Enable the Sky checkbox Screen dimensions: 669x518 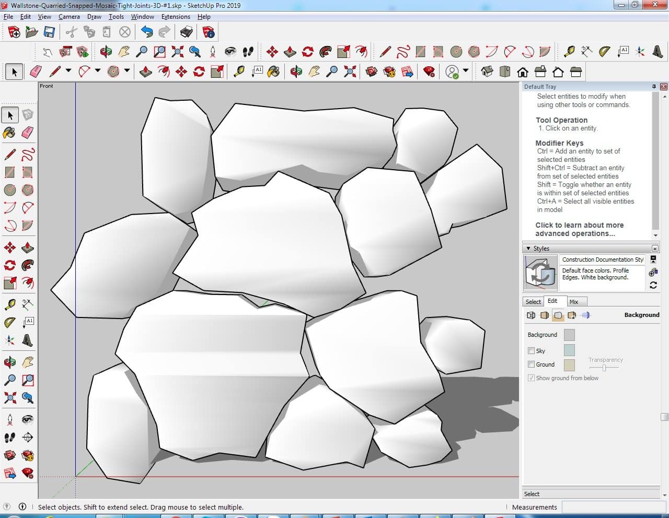532,351
